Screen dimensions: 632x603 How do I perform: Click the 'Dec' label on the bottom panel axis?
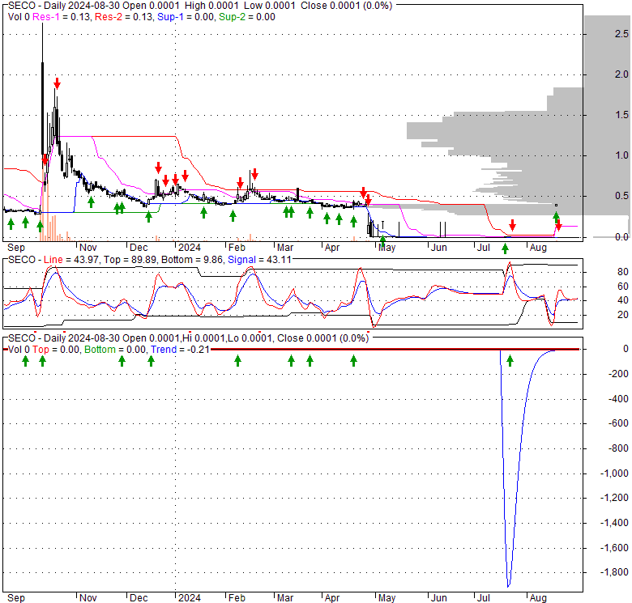[139, 597]
